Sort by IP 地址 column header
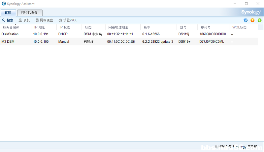The image size is (264, 152). pyautogui.click(x=44, y=27)
